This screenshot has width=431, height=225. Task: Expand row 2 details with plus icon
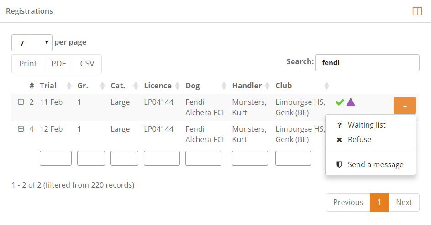(21, 102)
